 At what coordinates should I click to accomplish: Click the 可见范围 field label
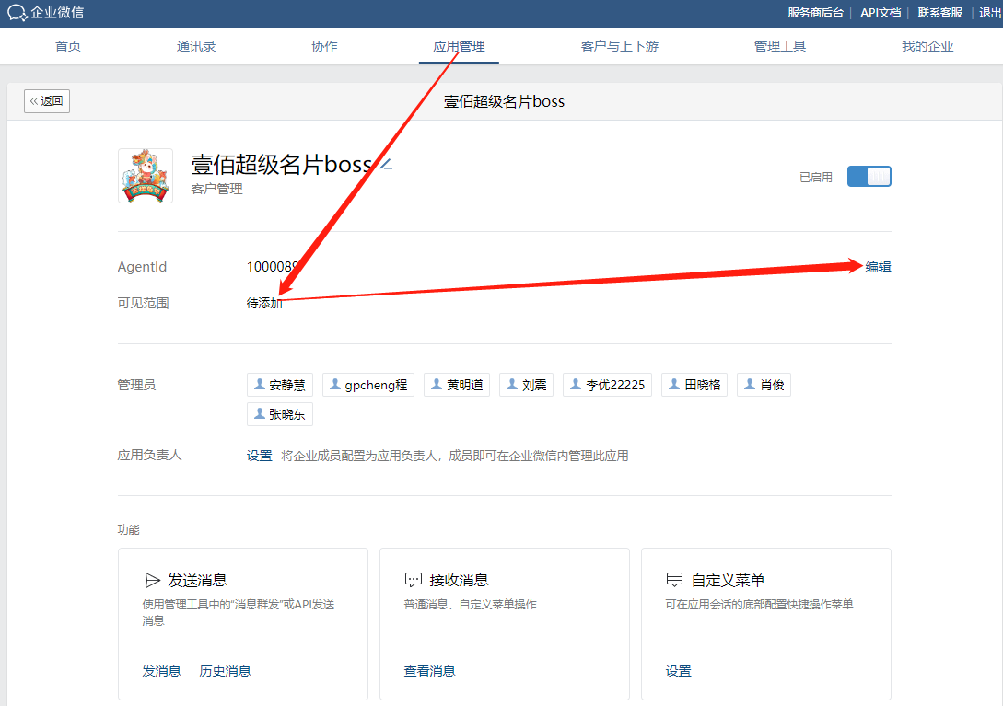[144, 303]
